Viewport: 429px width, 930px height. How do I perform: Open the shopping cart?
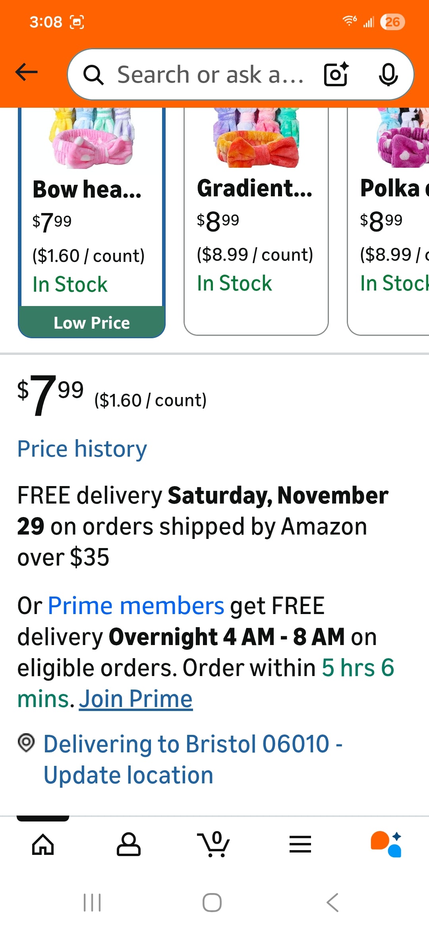click(x=214, y=844)
